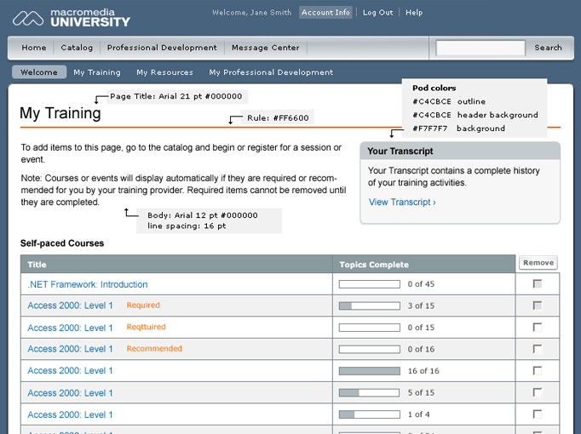The height and width of the screenshot is (434, 581).
Task: Go to Professional Development in main nav
Action: point(162,48)
